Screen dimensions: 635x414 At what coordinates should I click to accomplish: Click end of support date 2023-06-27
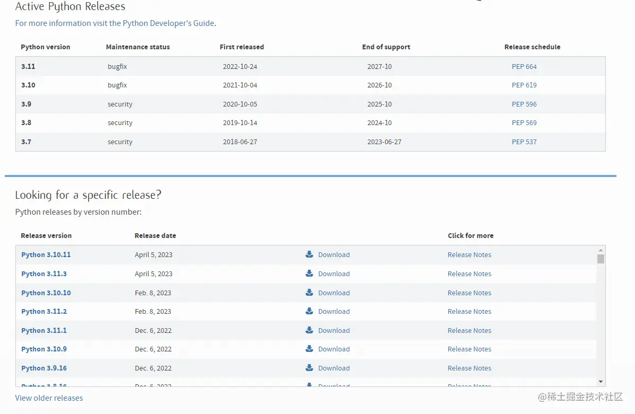[384, 142]
